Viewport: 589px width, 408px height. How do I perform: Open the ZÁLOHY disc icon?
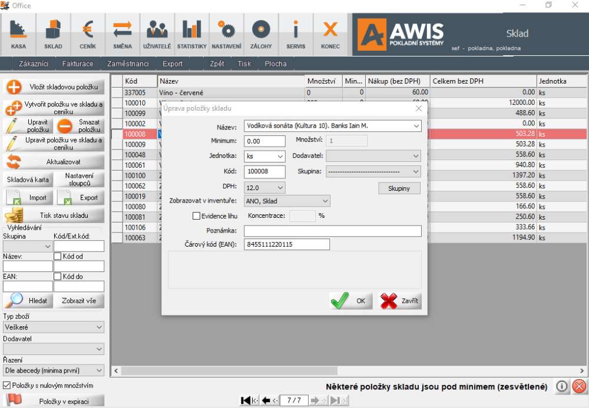[261, 35]
